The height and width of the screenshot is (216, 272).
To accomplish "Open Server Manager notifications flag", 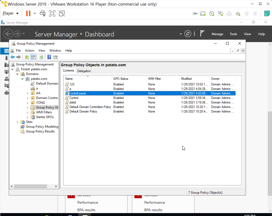I will click(x=202, y=33).
